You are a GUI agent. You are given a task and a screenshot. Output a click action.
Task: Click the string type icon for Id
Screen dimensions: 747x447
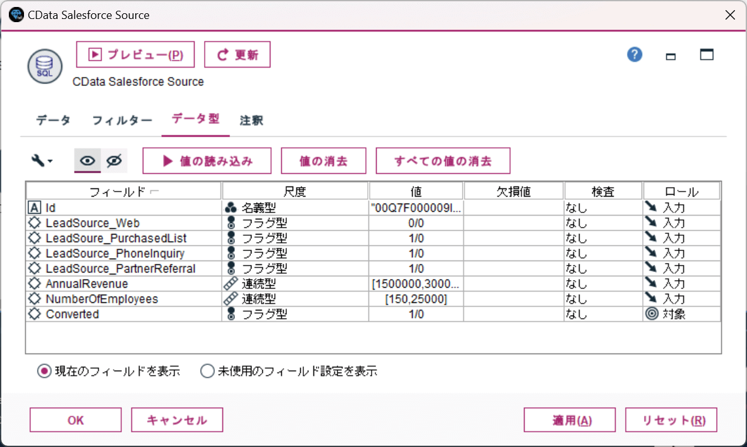34,208
